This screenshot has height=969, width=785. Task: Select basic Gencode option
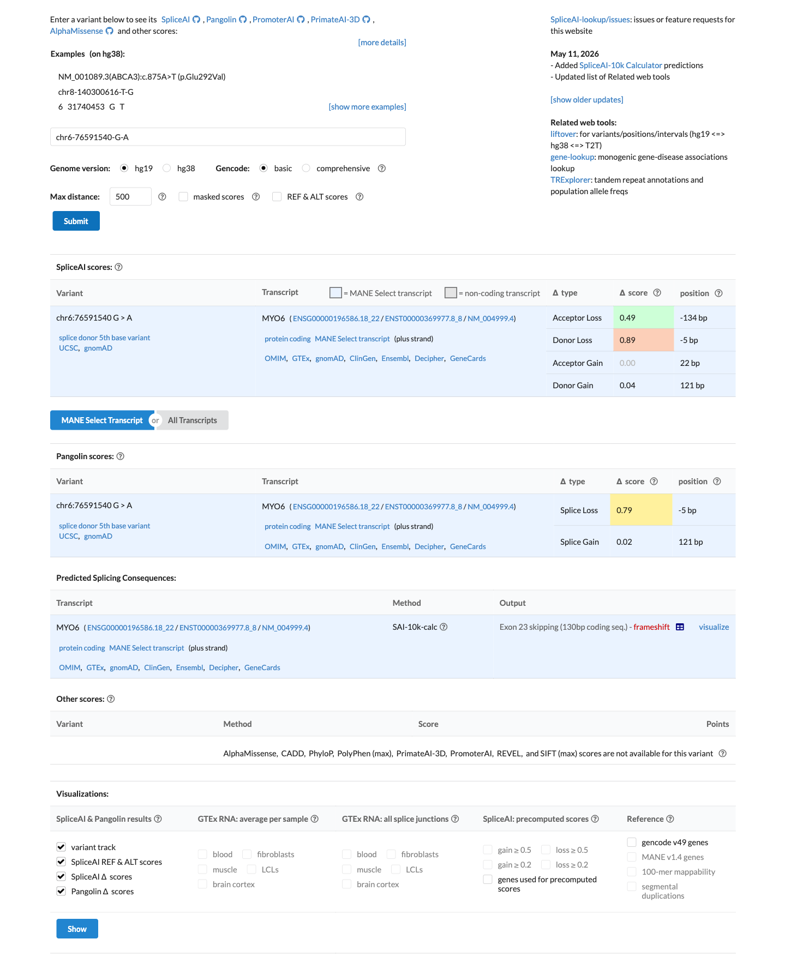pyautogui.click(x=263, y=168)
